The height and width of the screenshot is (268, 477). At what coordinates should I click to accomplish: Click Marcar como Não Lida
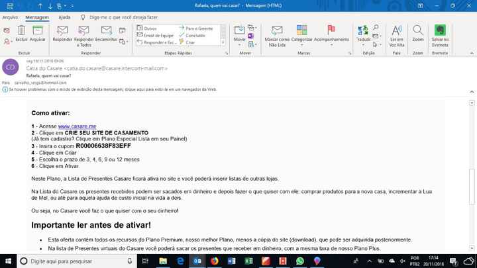(277, 36)
